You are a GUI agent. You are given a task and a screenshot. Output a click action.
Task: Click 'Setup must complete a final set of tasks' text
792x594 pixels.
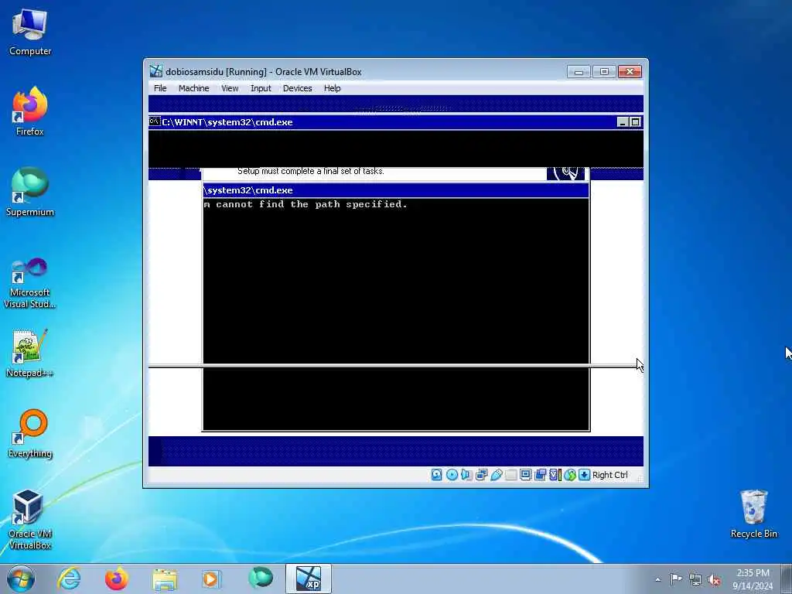click(311, 171)
